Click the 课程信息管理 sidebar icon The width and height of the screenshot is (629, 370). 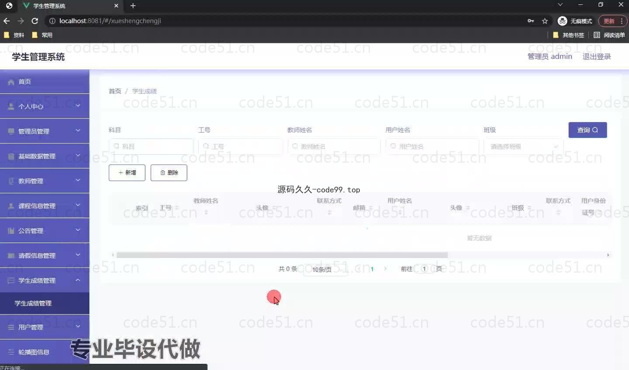pyautogui.click(x=11, y=206)
